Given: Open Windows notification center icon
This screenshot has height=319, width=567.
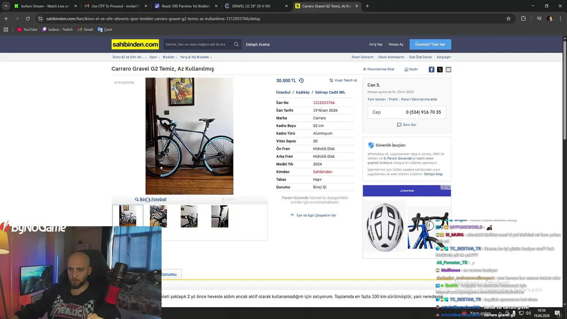Looking at the screenshot, I should (x=557, y=313).
